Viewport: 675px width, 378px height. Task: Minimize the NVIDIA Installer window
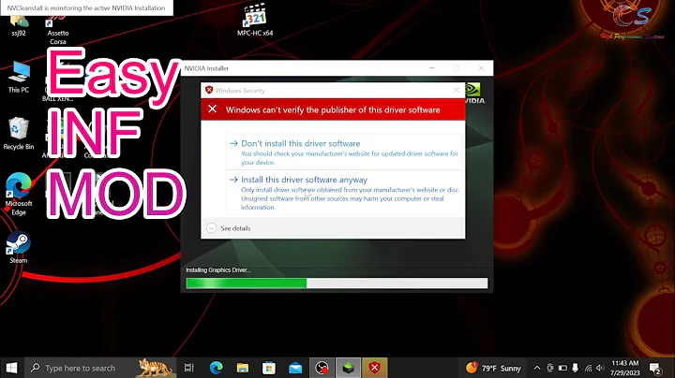pos(432,68)
